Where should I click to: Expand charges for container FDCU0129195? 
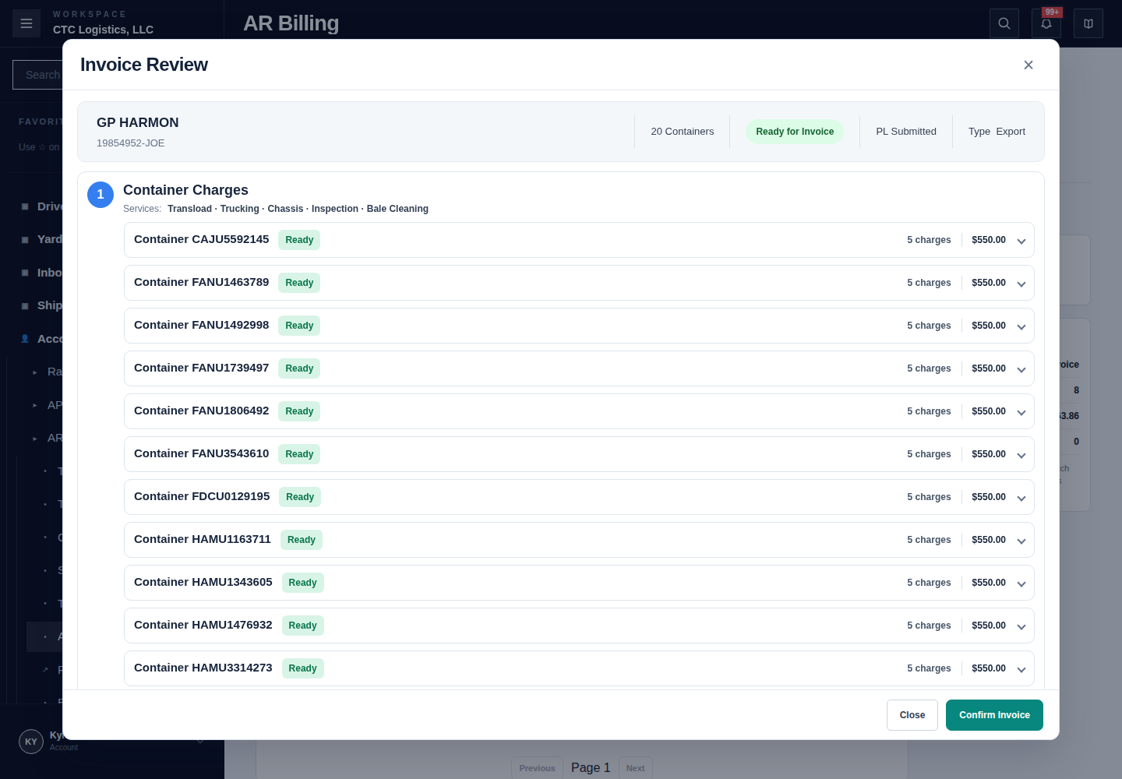click(x=1021, y=498)
